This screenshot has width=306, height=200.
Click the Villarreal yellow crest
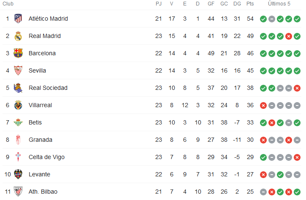[x=18, y=105]
